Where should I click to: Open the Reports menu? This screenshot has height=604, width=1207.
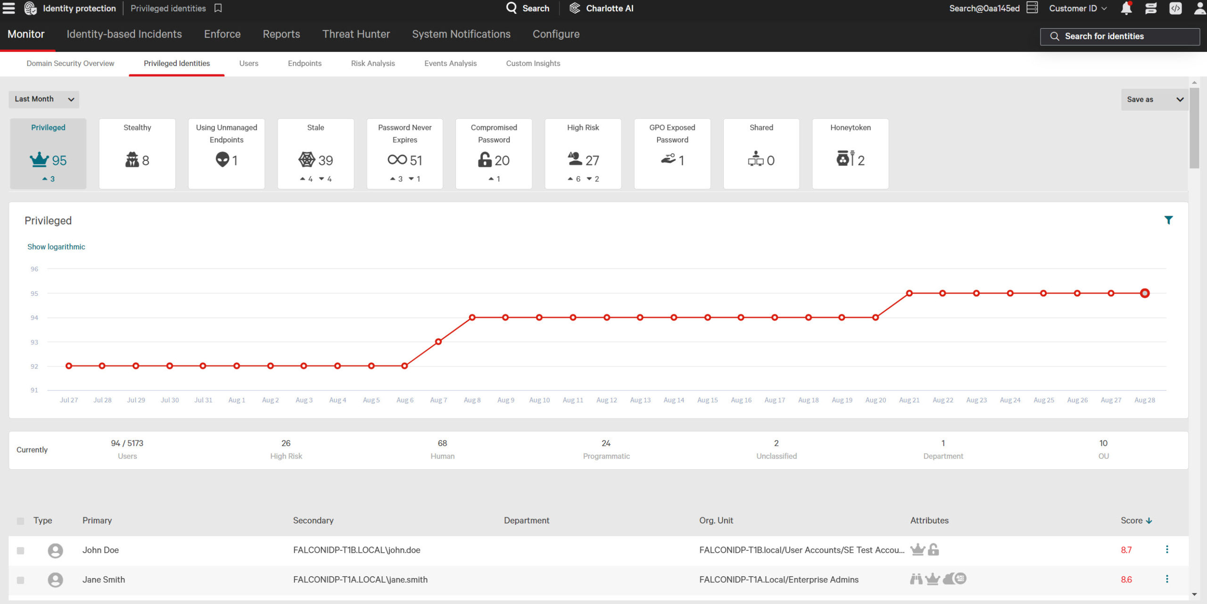(281, 34)
